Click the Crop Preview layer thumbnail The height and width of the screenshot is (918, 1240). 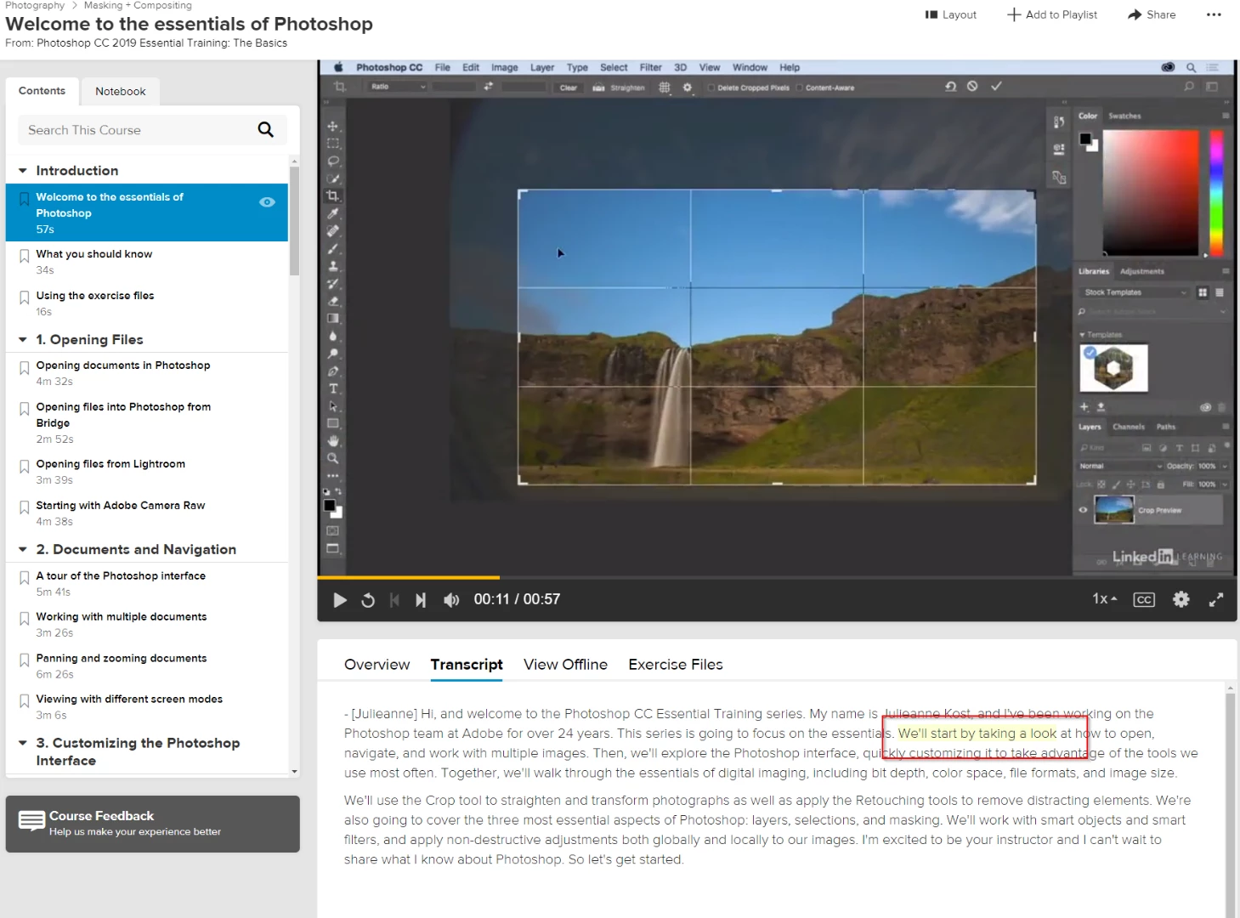[x=1114, y=510]
